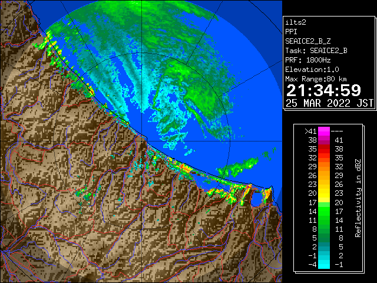This screenshot has width=377, height=283.
Task: Click the '---' legend upper-bound label
Action: click(x=337, y=131)
